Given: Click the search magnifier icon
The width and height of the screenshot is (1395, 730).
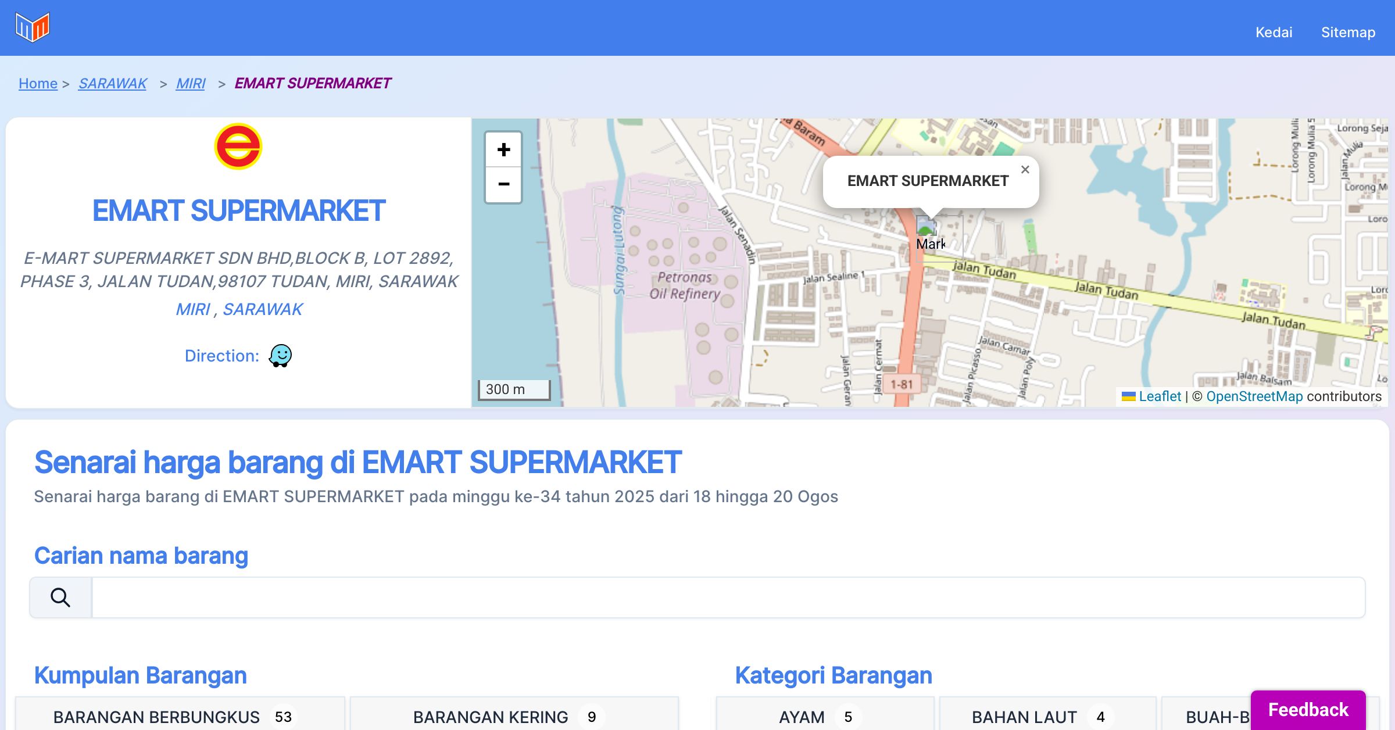Looking at the screenshot, I should [60, 597].
